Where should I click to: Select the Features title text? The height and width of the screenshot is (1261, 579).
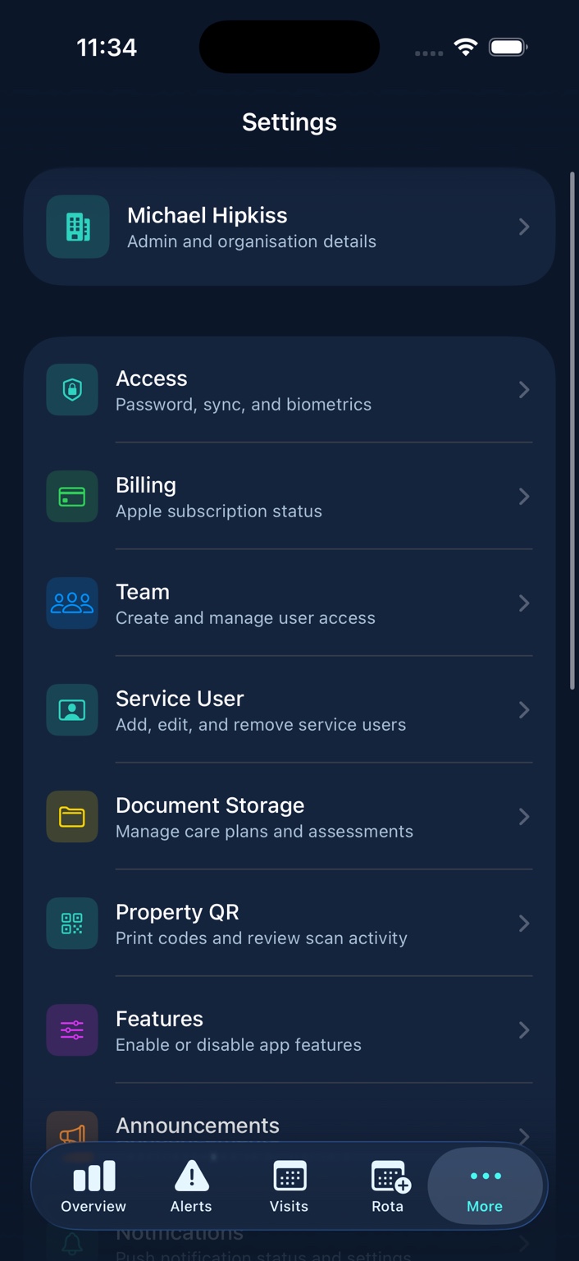point(159,1019)
